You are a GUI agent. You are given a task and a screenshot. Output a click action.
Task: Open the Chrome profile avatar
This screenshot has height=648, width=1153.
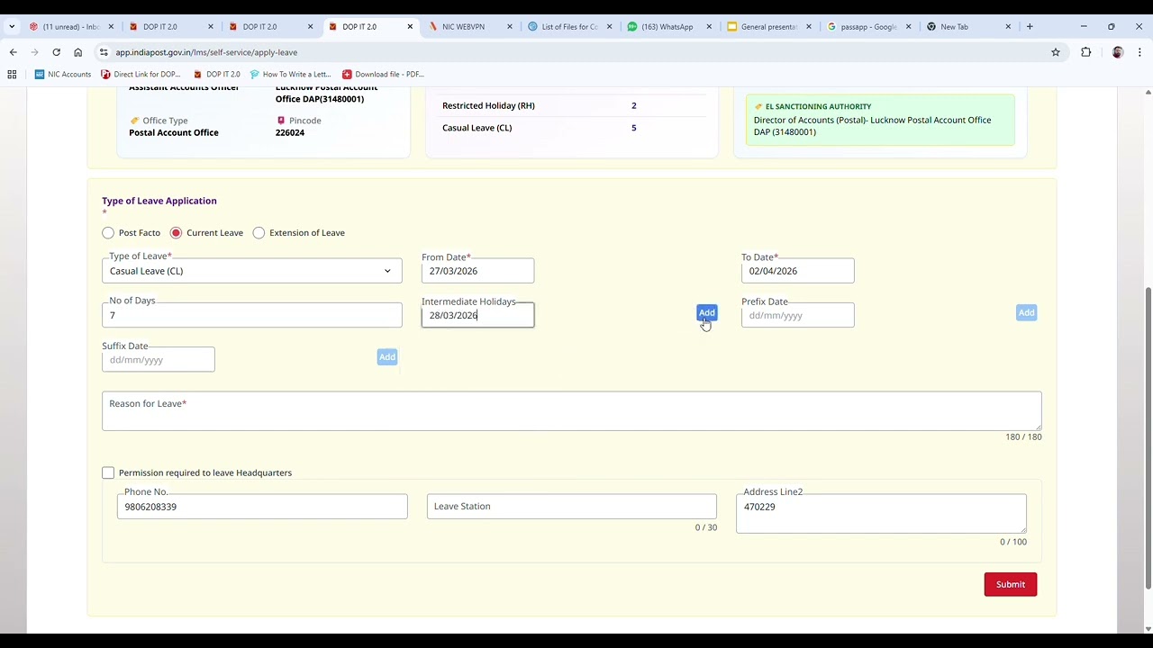[x=1117, y=52]
